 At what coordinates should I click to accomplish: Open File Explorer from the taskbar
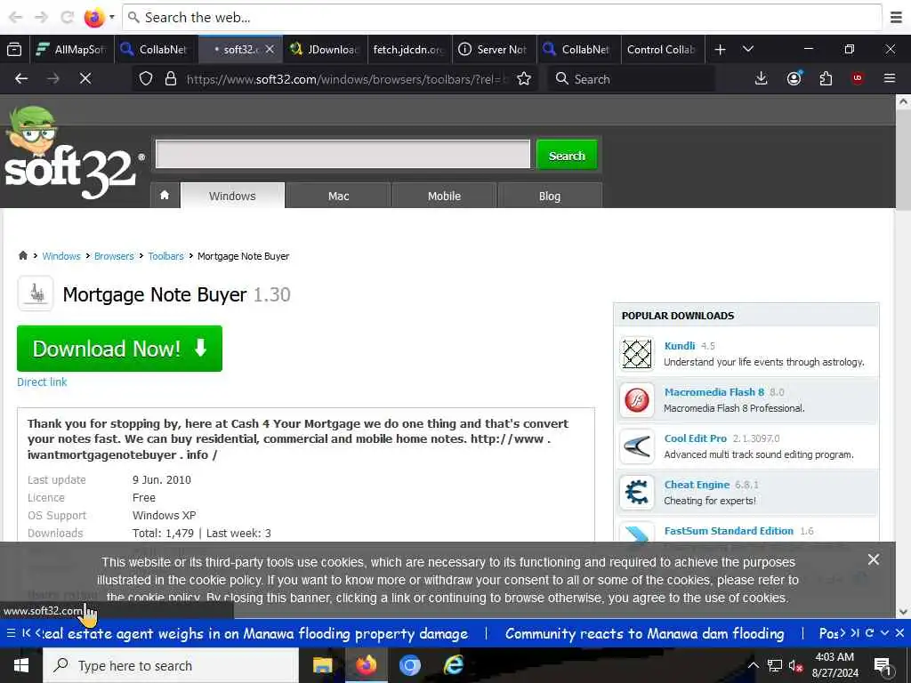pyautogui.click(x=322, y=665)
